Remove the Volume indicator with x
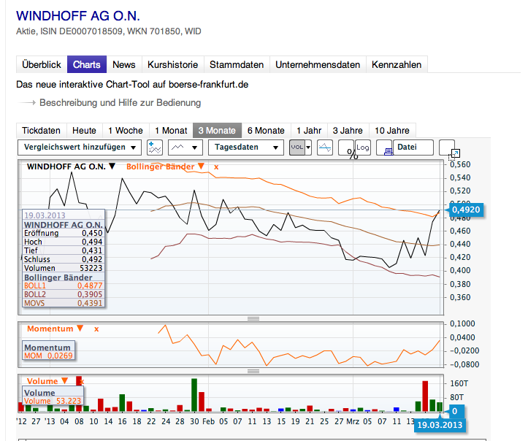Viewport: 528px width, 441px height. click(82, 382)
